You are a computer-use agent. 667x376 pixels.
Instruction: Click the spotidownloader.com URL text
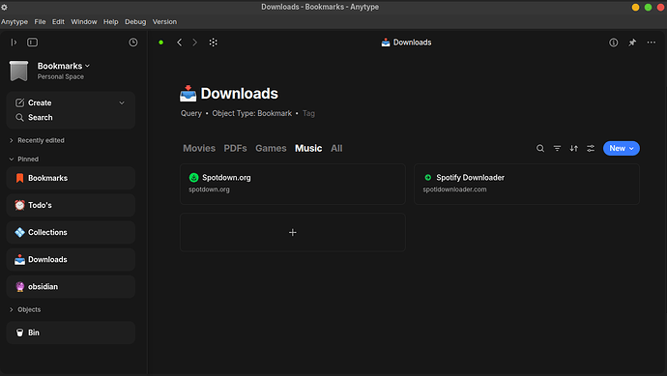coord(454,189)
